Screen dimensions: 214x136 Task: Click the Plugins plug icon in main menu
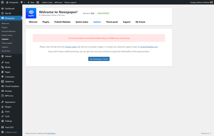click(2, 107)
